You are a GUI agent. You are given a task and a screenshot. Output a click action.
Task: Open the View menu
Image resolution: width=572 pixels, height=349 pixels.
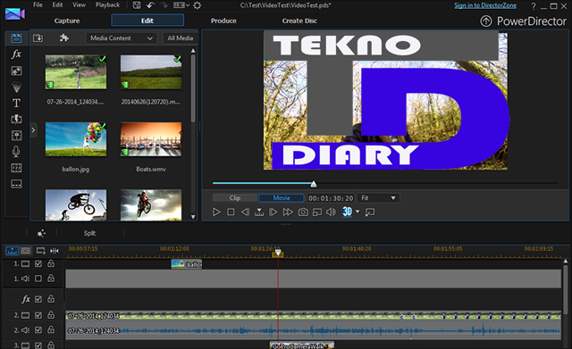point(80,5)
